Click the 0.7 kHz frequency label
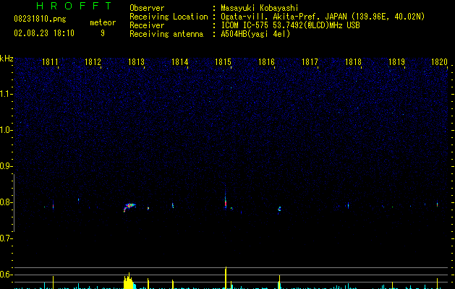This screenshot has height=289, width=455. click(6, 238)
